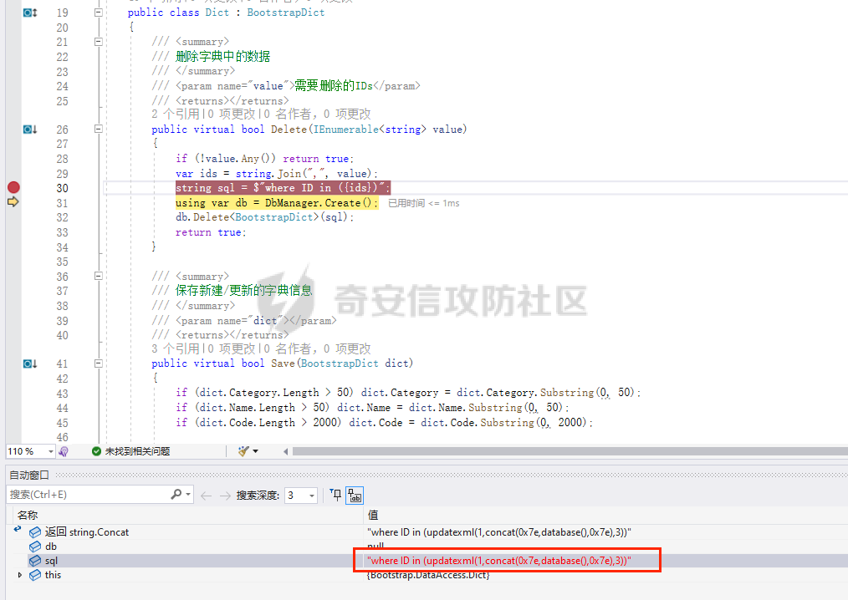Collapse the Delete method outlining box
The image size is (848, 600).
[99, 130]
